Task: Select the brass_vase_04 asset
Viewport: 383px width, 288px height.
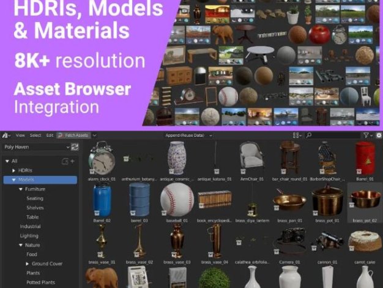Action: 215,244
